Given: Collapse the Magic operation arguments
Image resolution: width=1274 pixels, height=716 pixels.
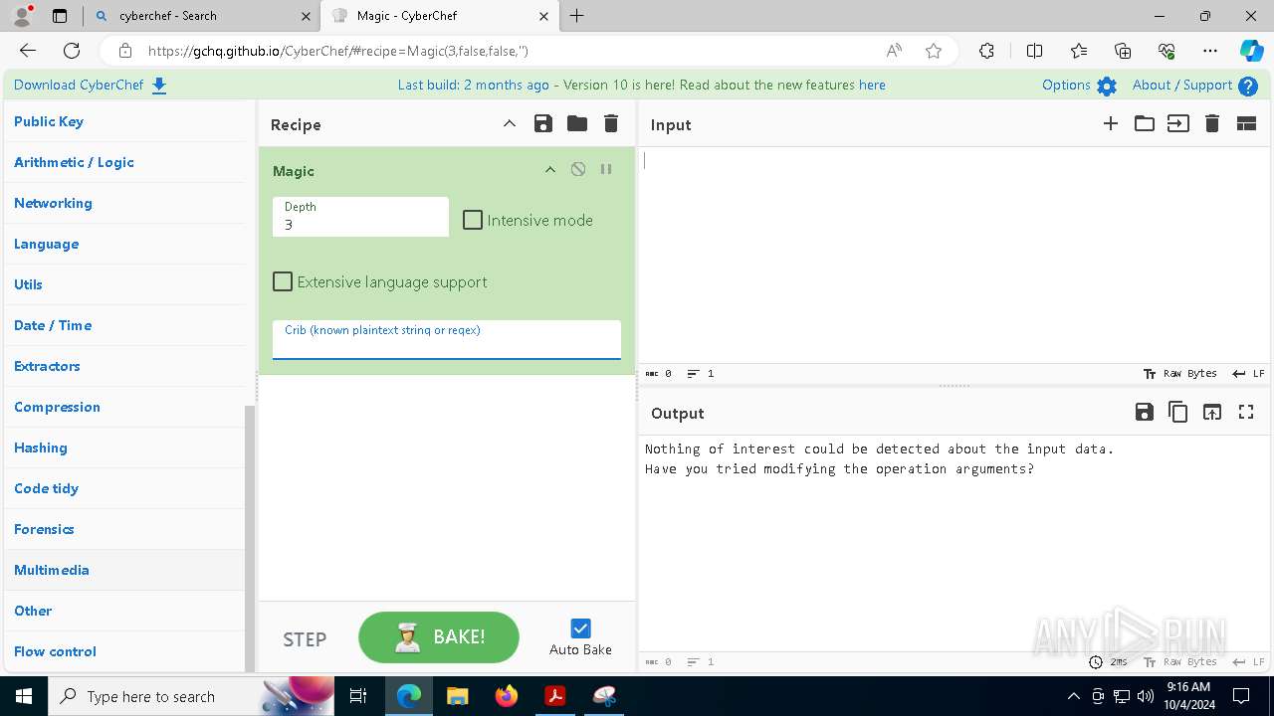Looking at the screenshot, I should (550, 169).
